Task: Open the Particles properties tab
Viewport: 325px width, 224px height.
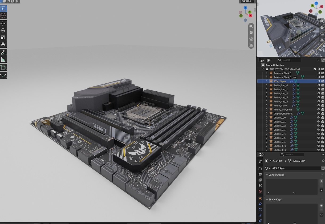Action: point(260,210)
